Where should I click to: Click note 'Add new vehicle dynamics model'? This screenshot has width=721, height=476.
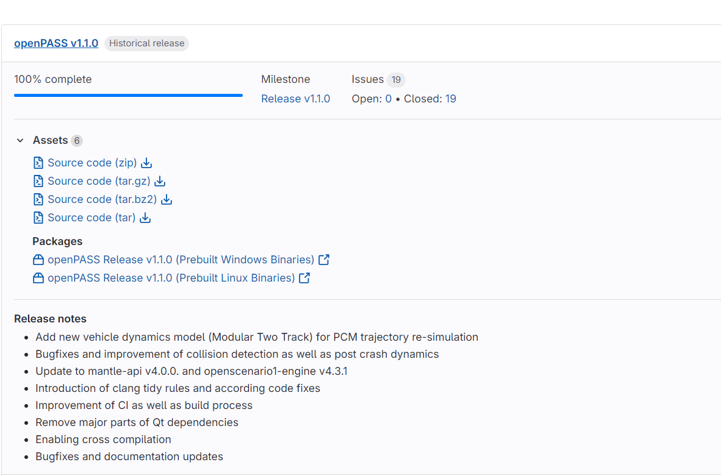tap(257, 337)
